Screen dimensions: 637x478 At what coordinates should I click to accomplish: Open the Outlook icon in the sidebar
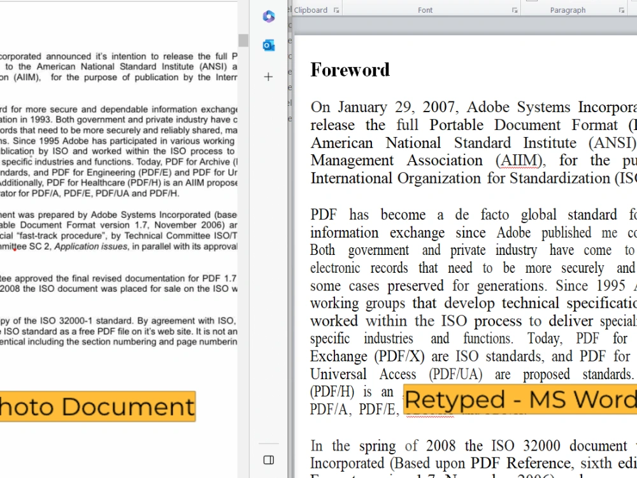click(269, 45)
